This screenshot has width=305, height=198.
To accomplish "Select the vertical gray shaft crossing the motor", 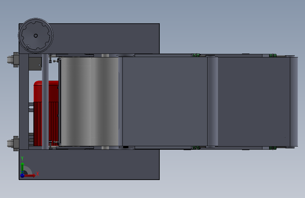I will tap(45, 101).
